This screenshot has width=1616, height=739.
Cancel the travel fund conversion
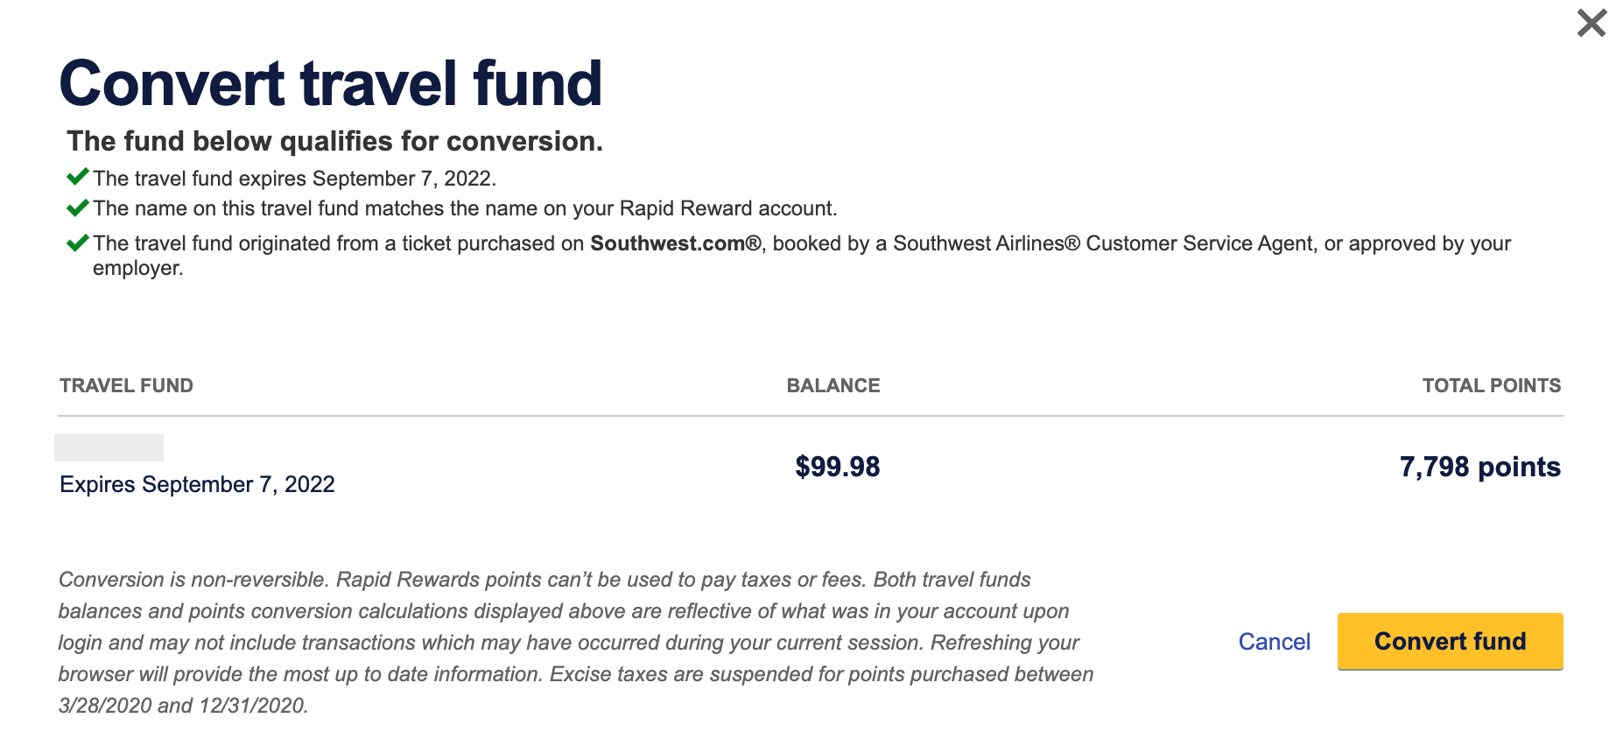pos(1274,642)
